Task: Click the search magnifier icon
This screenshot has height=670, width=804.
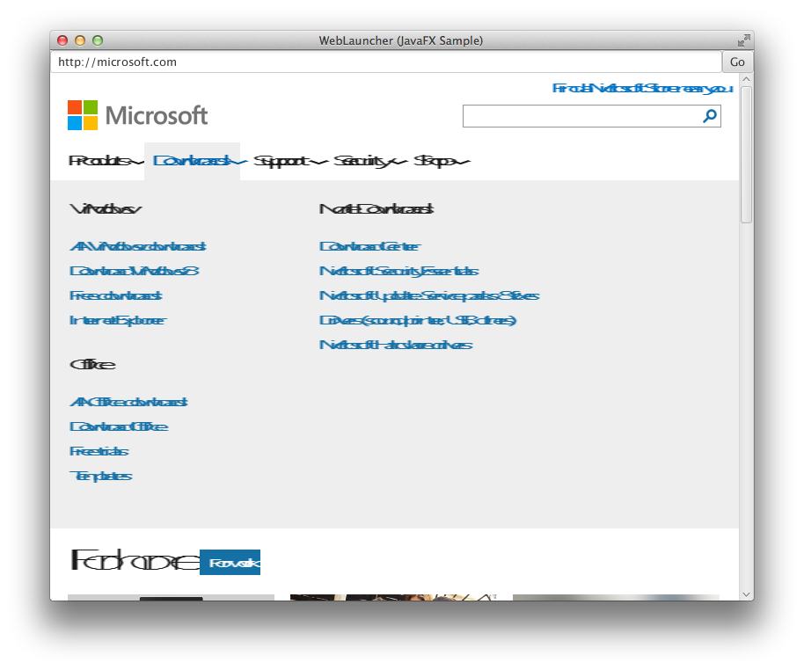Action: pos(710,116)
